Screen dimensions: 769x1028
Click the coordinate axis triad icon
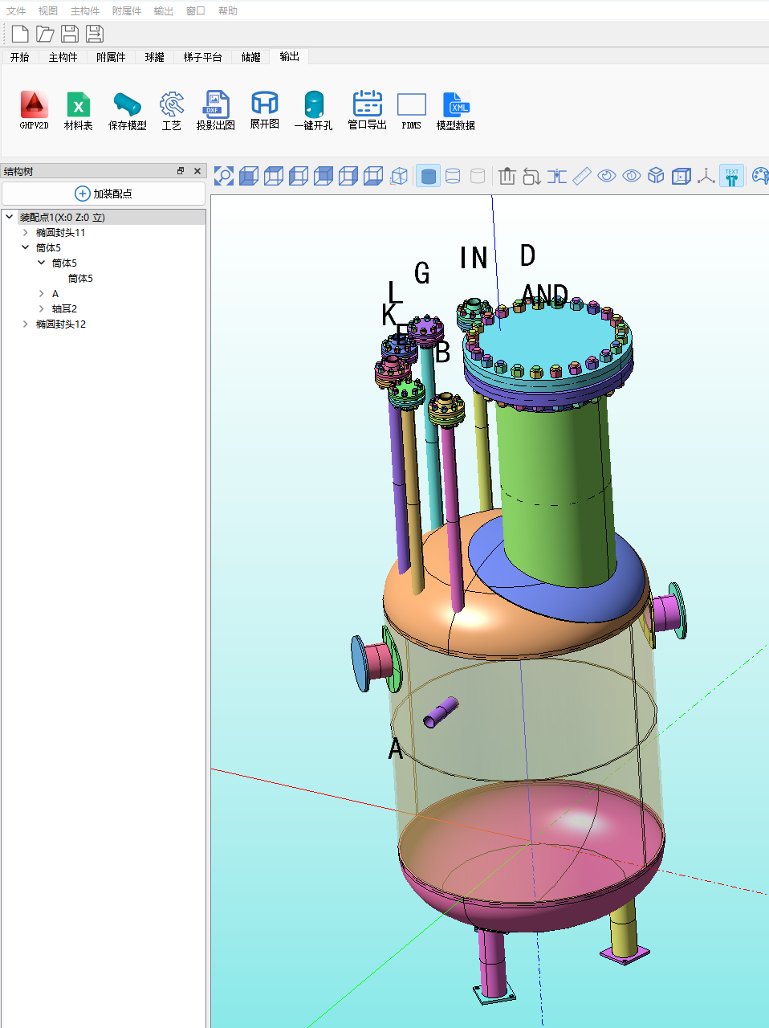[706, 176]
